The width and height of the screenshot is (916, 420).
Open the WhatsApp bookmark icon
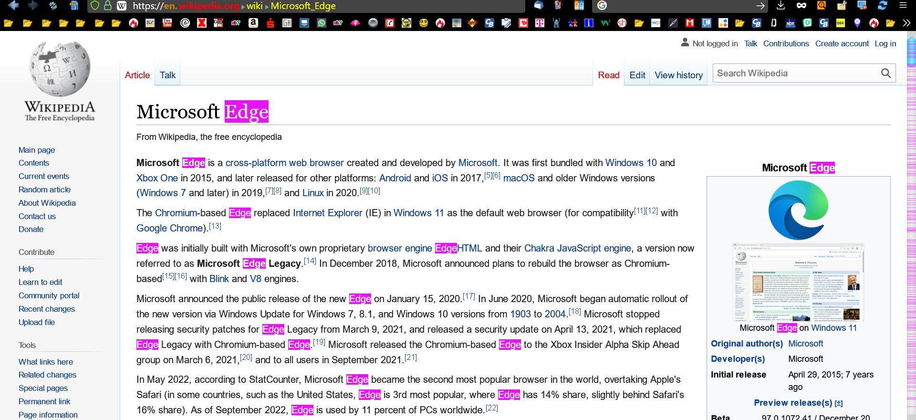click(322, 23)
